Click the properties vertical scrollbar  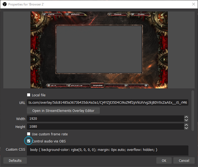[x=193, y=111]
